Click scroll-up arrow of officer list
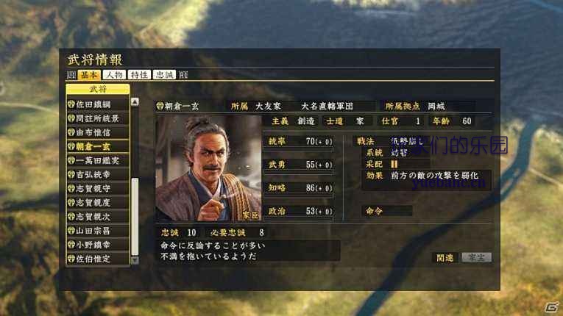563x316 pixels. [135, 102]
